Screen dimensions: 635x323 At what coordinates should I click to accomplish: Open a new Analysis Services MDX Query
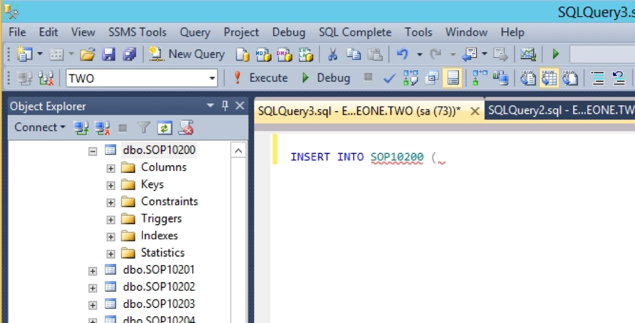click(x=264, y=54)
